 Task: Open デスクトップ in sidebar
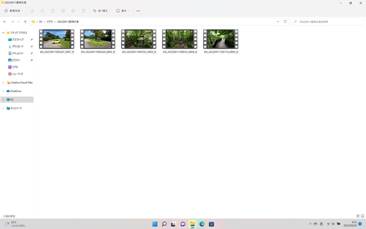click(x=18, y=39)
